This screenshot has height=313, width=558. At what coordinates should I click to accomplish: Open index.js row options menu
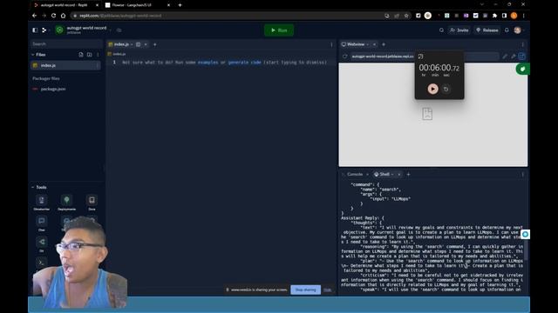point(97,65)
